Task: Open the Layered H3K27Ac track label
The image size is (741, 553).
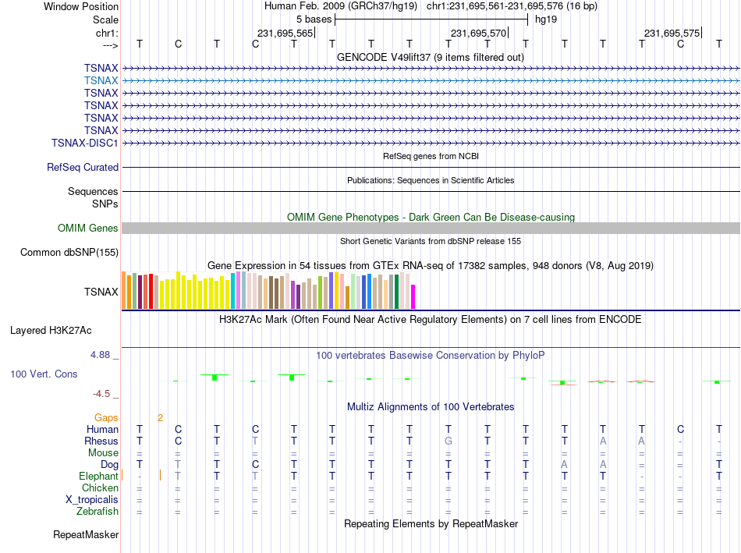Action: click(51, 331)
